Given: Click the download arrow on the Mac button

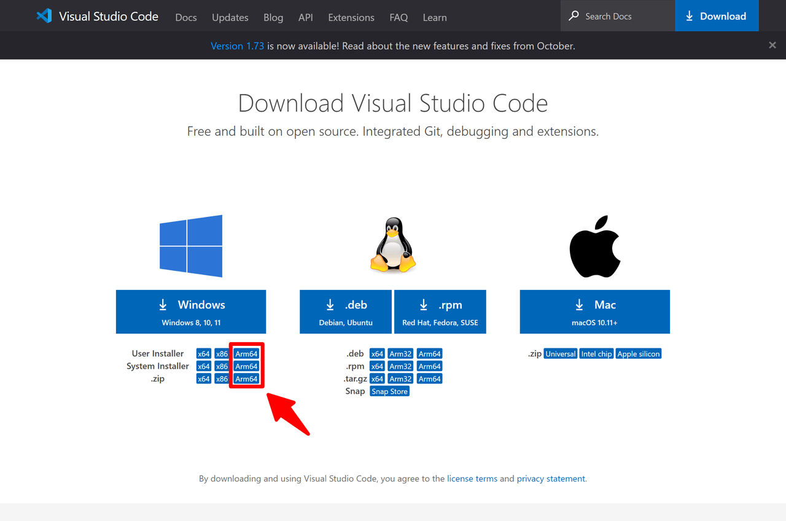Looking at the screenshot, I should coord(578,304).
